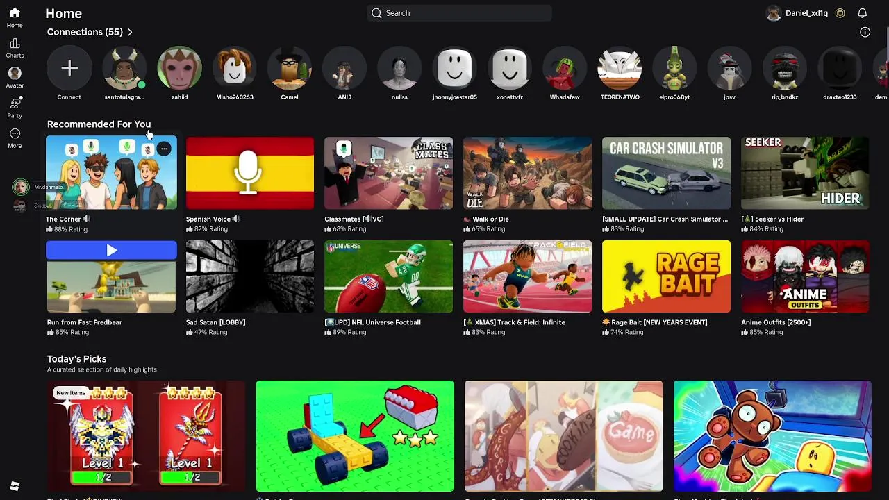The width and height of the screenshot is (889, 500).
Task: Click the info icon beside connections
Action: [865, 32]
